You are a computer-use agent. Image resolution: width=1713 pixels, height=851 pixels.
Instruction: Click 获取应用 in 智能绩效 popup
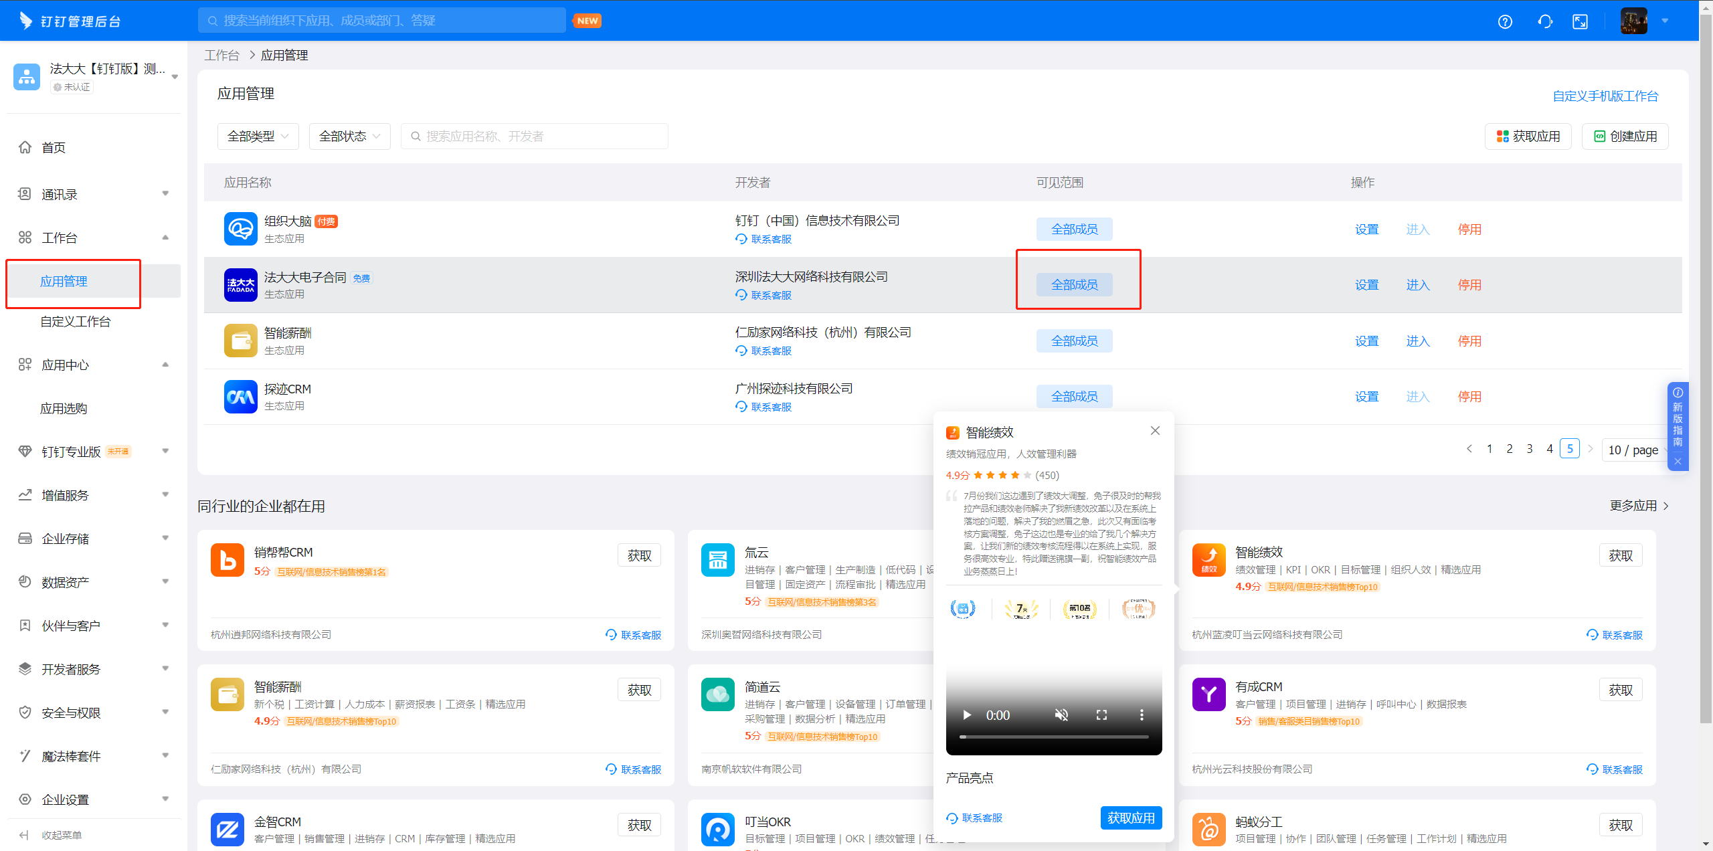(x=1131, y=818)
